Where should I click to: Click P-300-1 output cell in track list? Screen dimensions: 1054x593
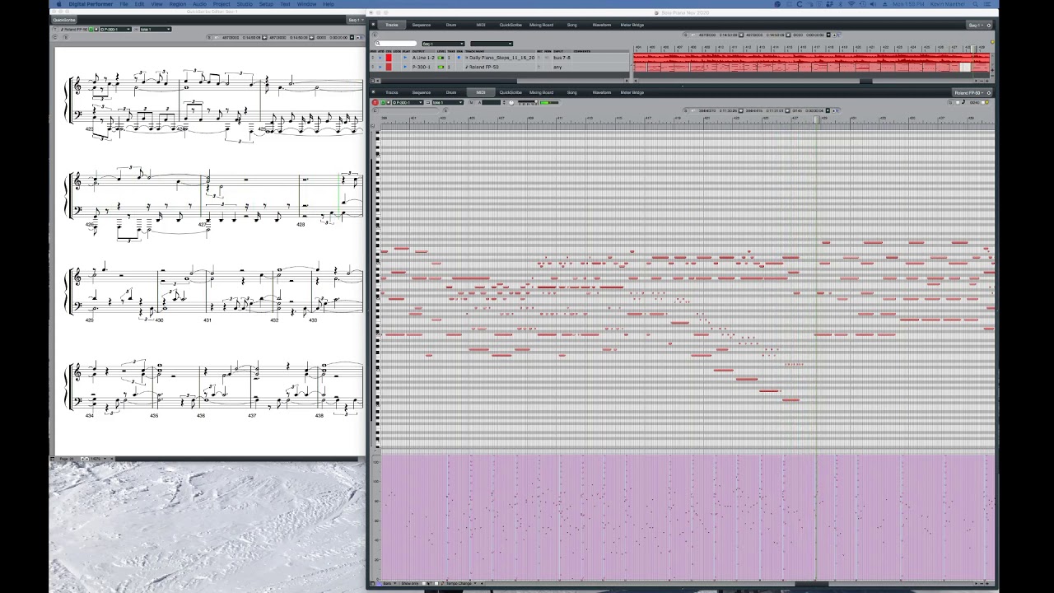[423, 67]
